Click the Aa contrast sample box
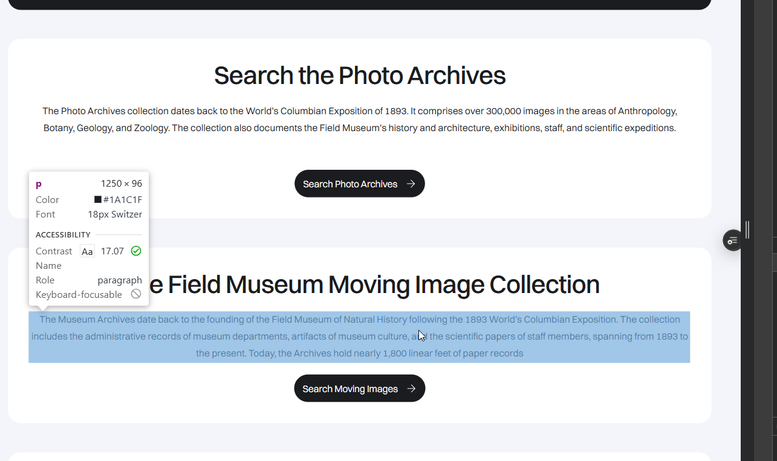Viewport: 777px width, 461px height. click(88, 251)
